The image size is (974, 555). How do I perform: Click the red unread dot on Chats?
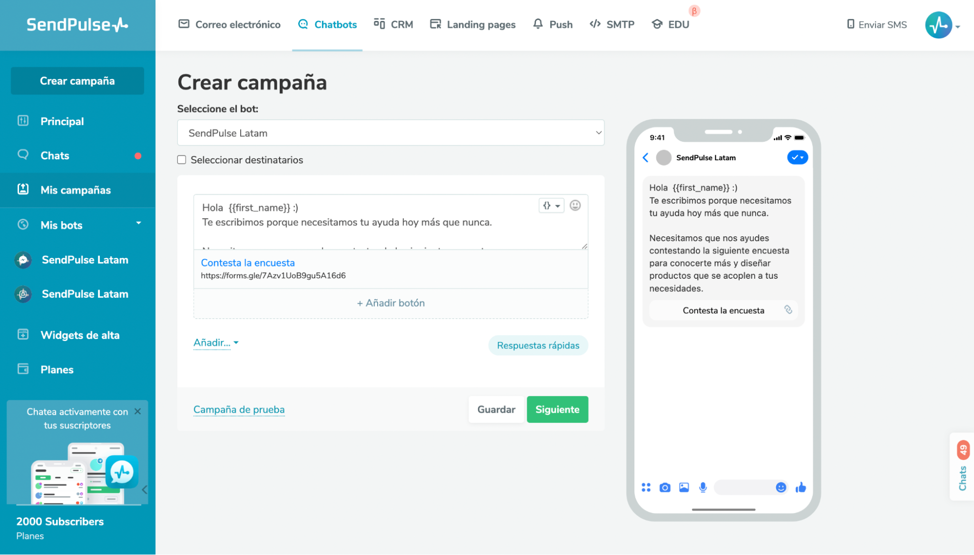[x=138, y=156]
